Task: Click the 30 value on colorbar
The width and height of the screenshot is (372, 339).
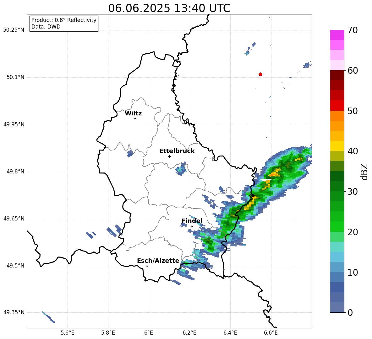Action: click(x=353, y=192)
